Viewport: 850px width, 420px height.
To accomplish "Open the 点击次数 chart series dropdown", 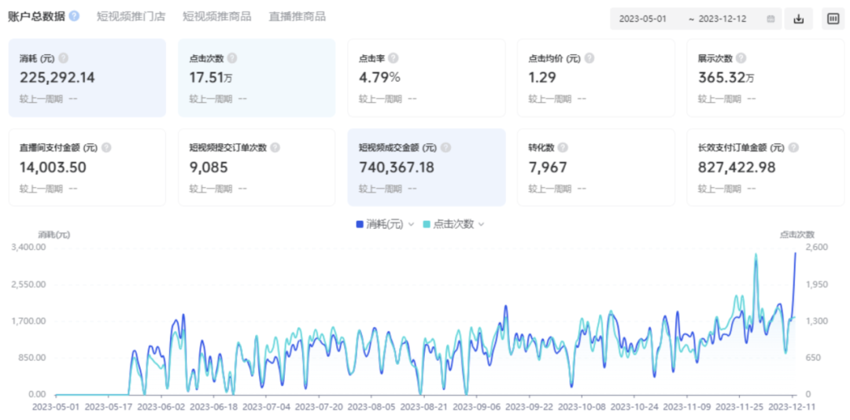I will (x=480, y=224).
